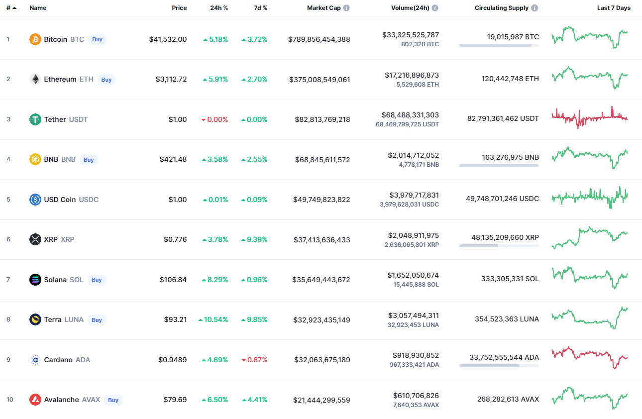Click the Solana logo icon
This screenshot has width=642, height=419.
coord(35,280)
